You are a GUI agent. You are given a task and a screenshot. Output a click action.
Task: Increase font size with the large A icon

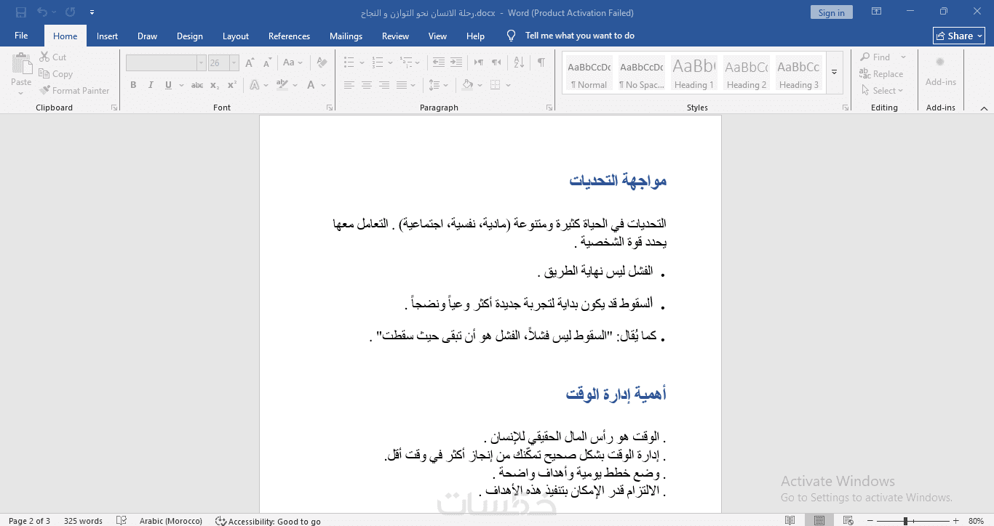pyautogui.click(x=250, y=63)
